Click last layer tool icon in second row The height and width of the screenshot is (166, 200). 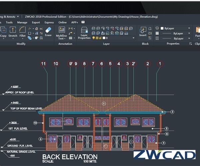[x=126, y=33]
